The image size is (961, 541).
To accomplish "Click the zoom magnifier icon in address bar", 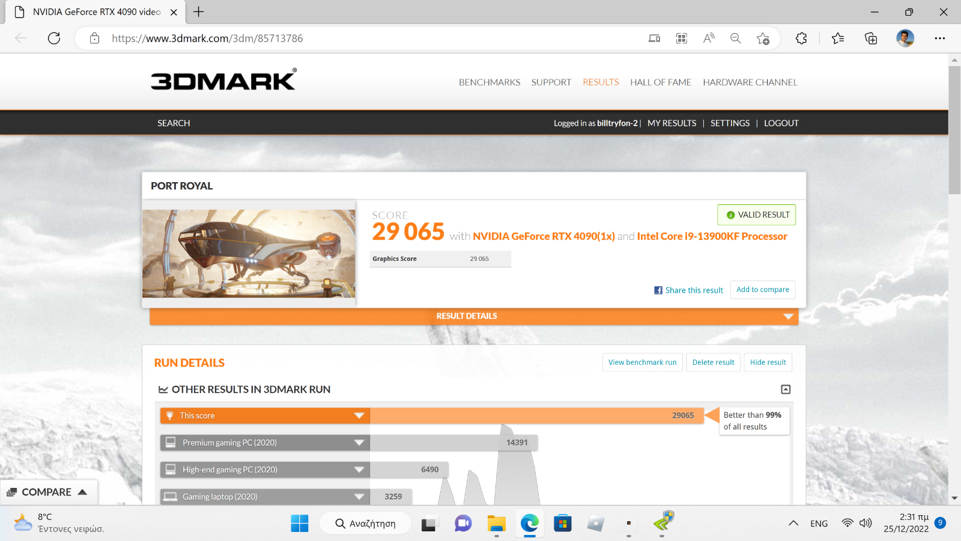I will [735, 38].
